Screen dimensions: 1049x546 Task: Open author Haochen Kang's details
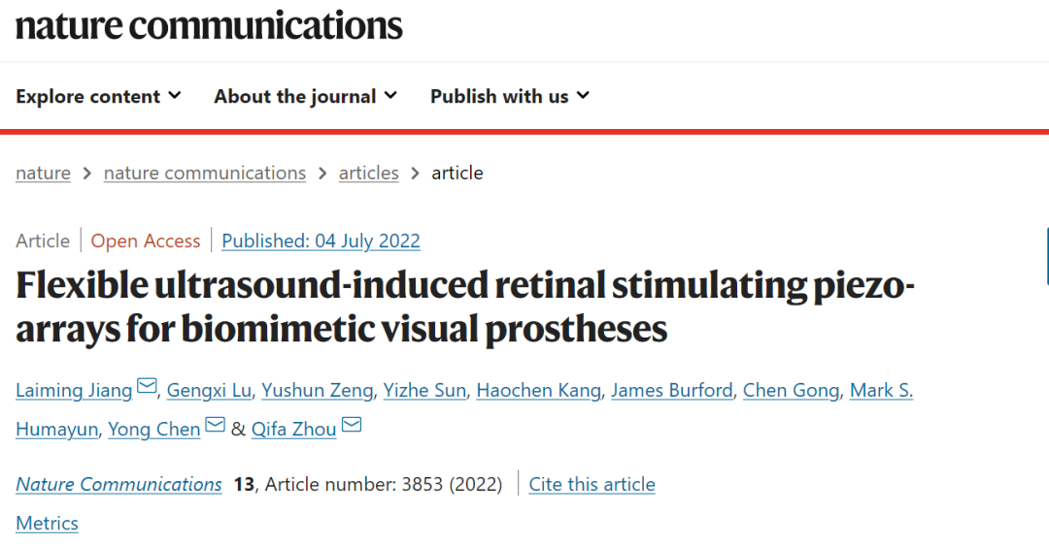[x=538, y=390]
